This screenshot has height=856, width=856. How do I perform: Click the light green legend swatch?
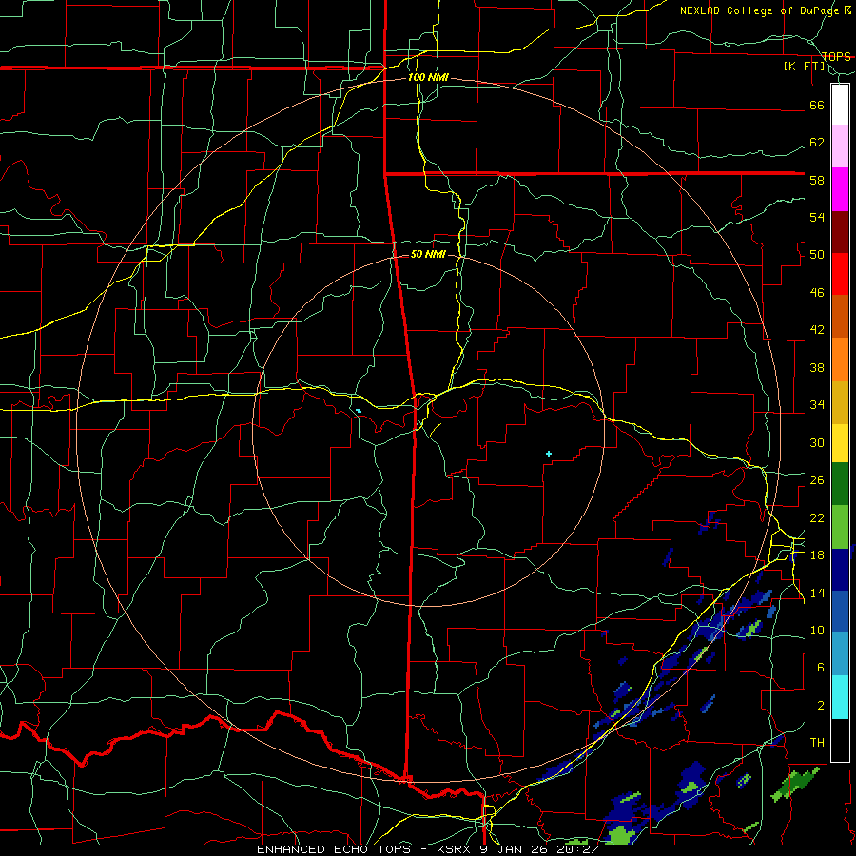(x=840, y=527)
